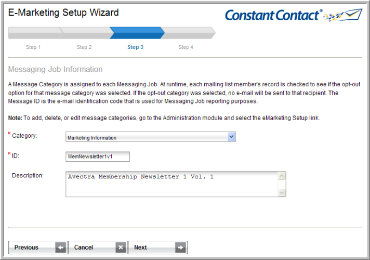
Task: Select the Step 4 label
Action: coord(186,47)
